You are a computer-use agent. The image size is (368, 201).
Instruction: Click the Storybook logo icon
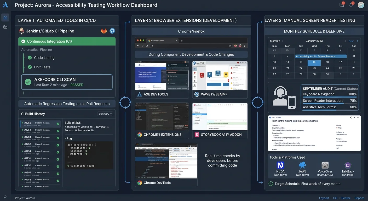pyautogui.click(x=197, y=135)
